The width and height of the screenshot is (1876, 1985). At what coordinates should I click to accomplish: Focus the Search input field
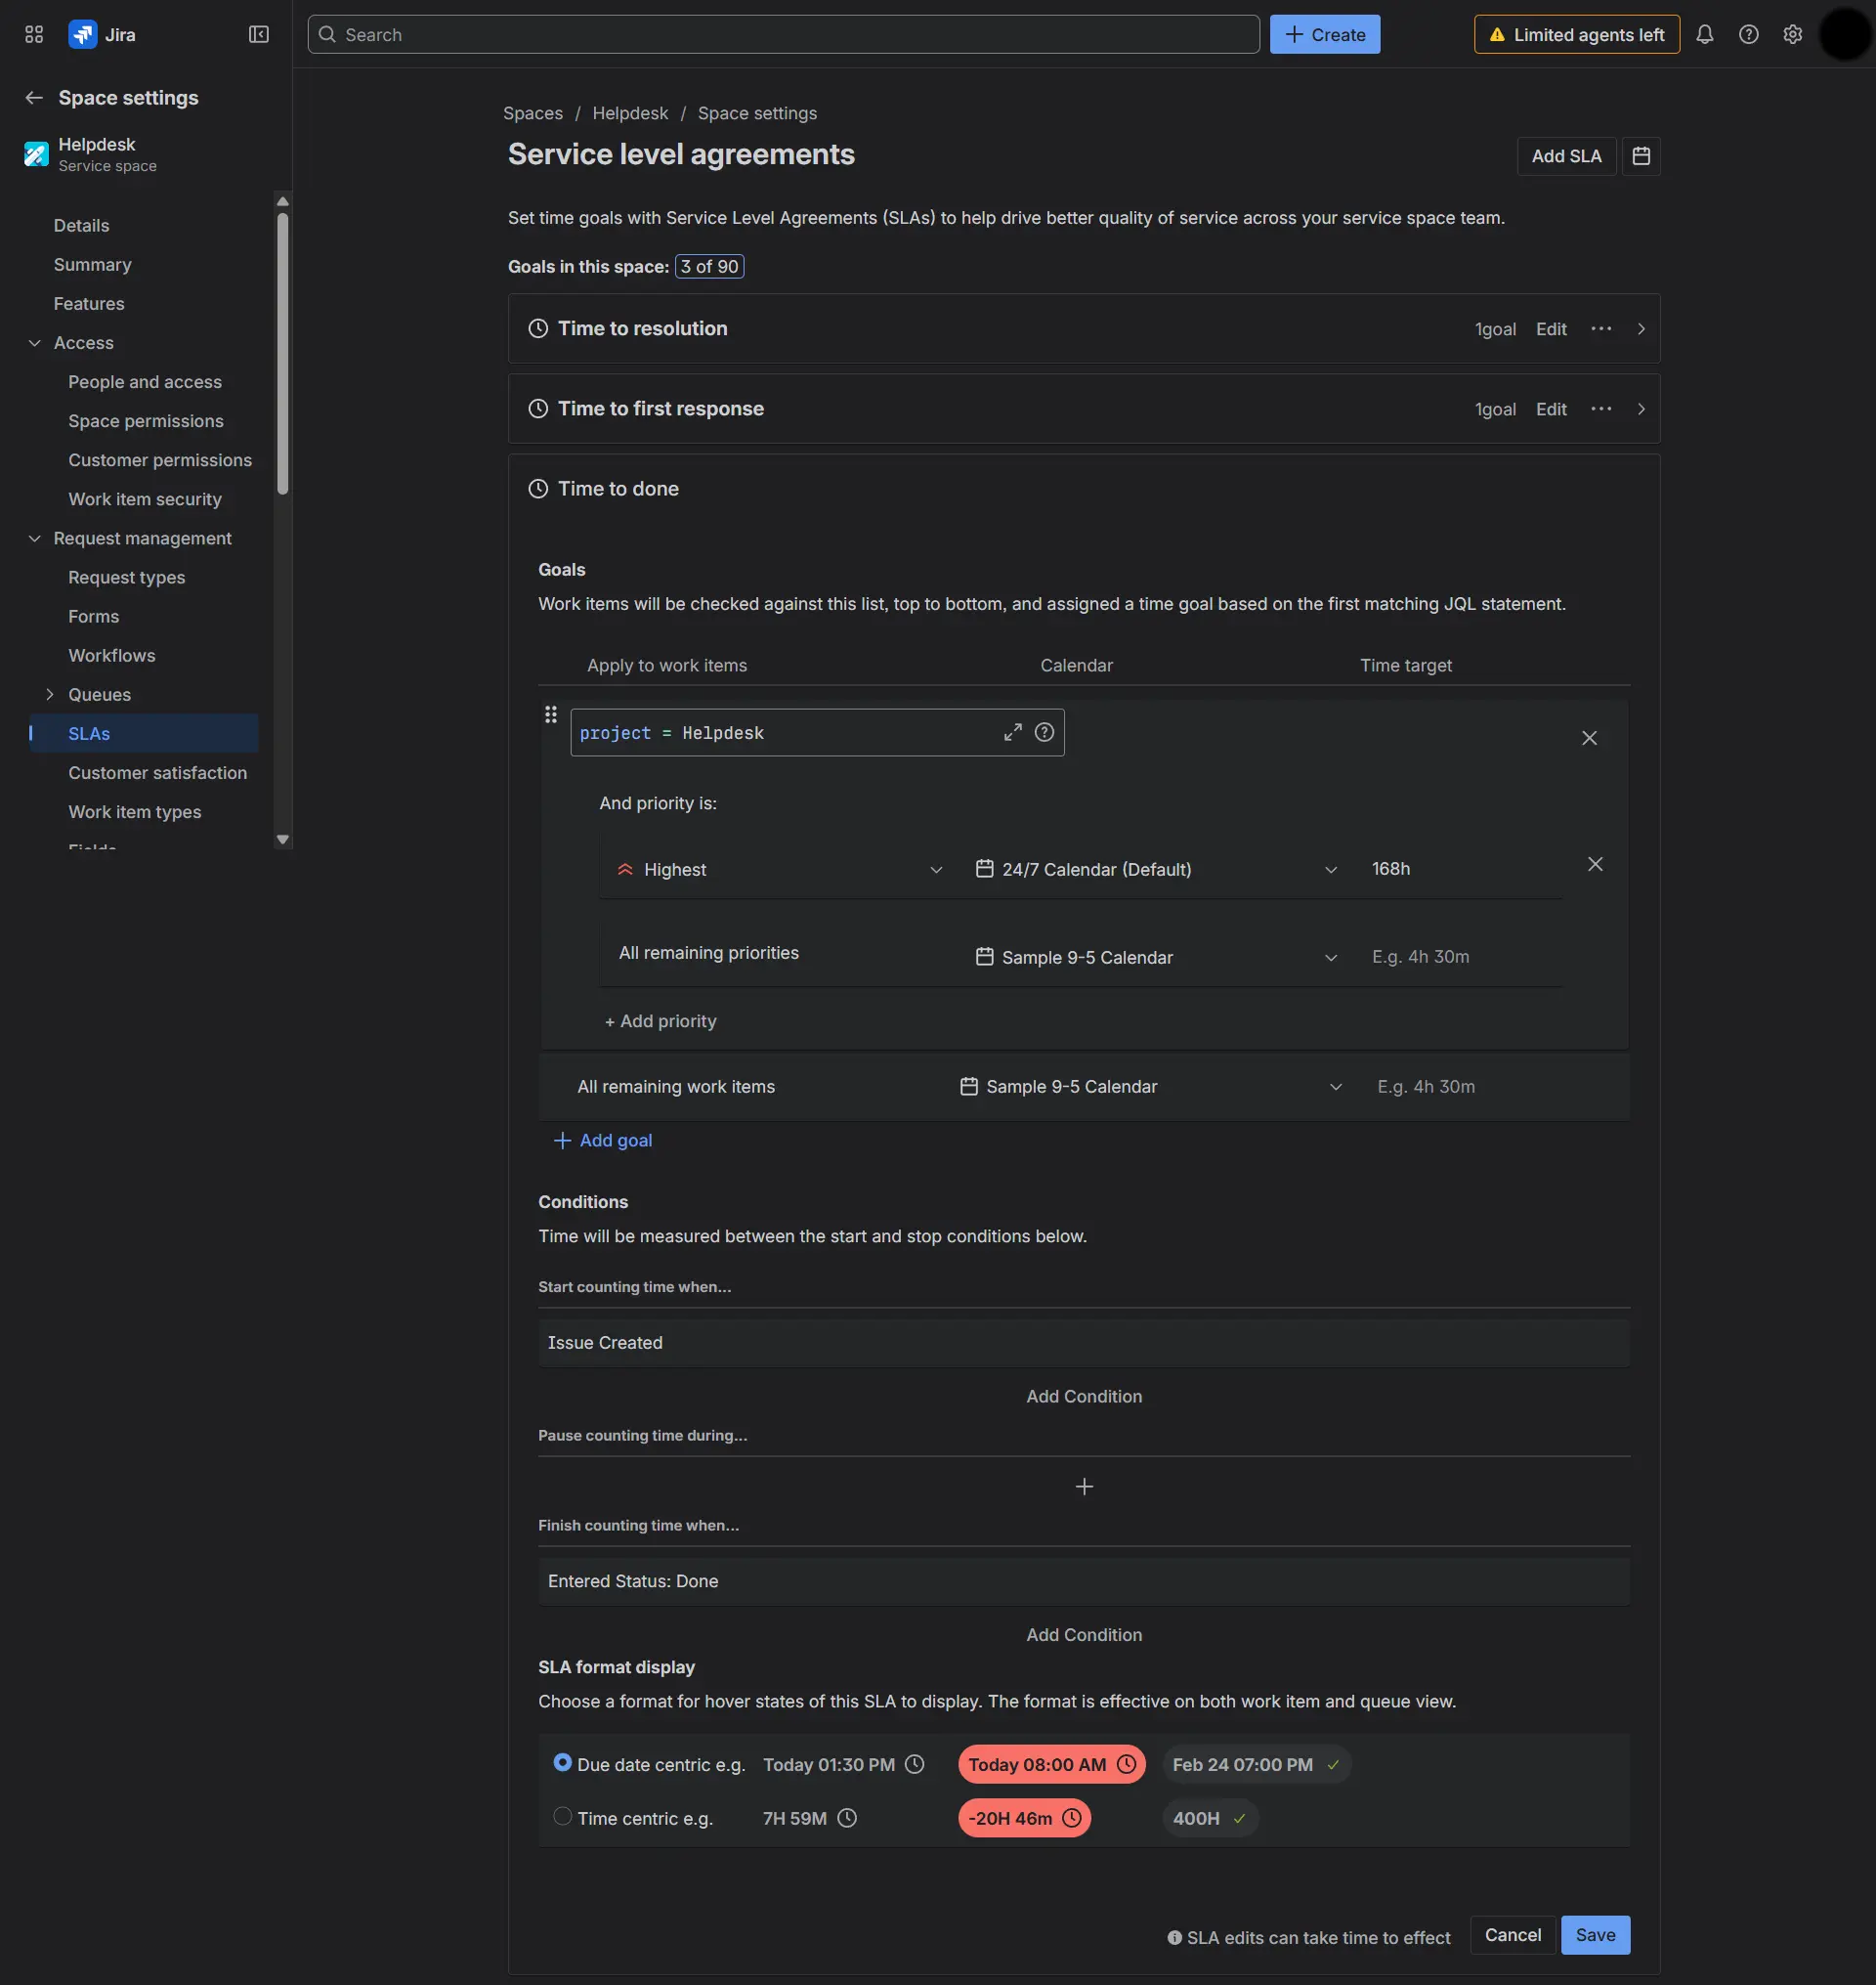tap(783, 34)
